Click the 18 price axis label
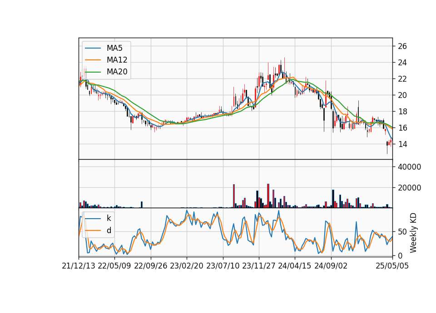436x313 pixels. pos(402,112)
